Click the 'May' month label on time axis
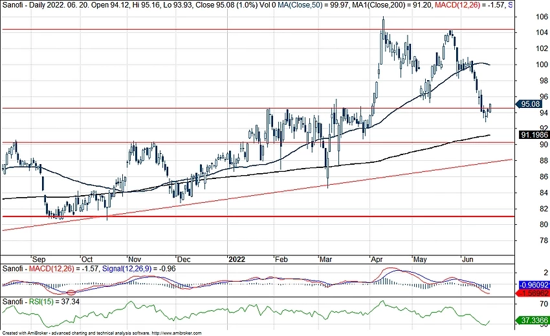Image resolution: width=550 pixels, height=336 pixels. pyautogui.click(x=420, y=259)
